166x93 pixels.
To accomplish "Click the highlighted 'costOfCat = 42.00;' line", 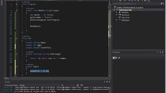I will (40, 71).
